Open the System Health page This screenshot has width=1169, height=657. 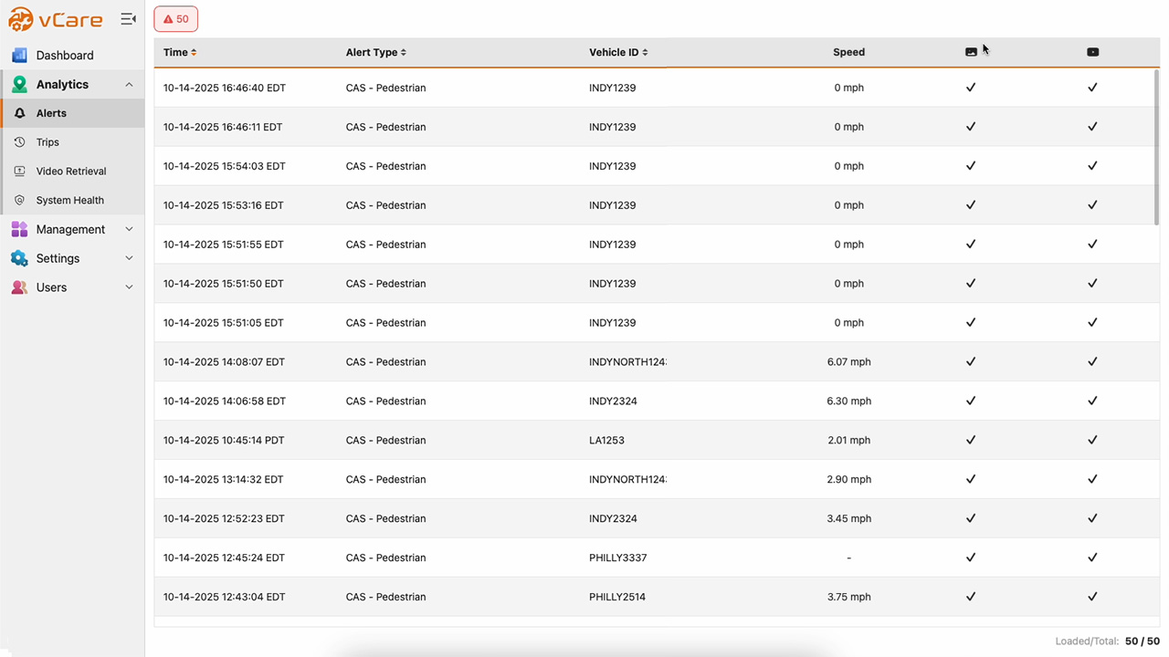pos(71,200)
